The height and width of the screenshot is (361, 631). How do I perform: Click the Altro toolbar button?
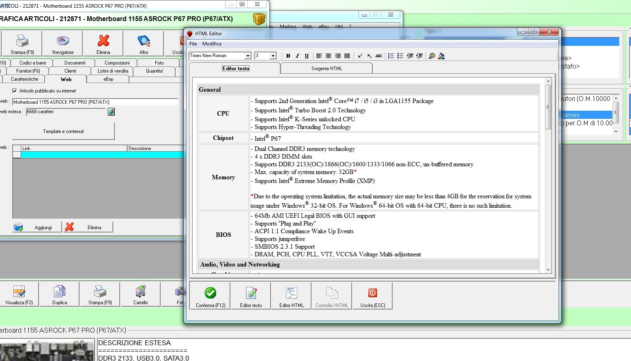click(144, 43)
